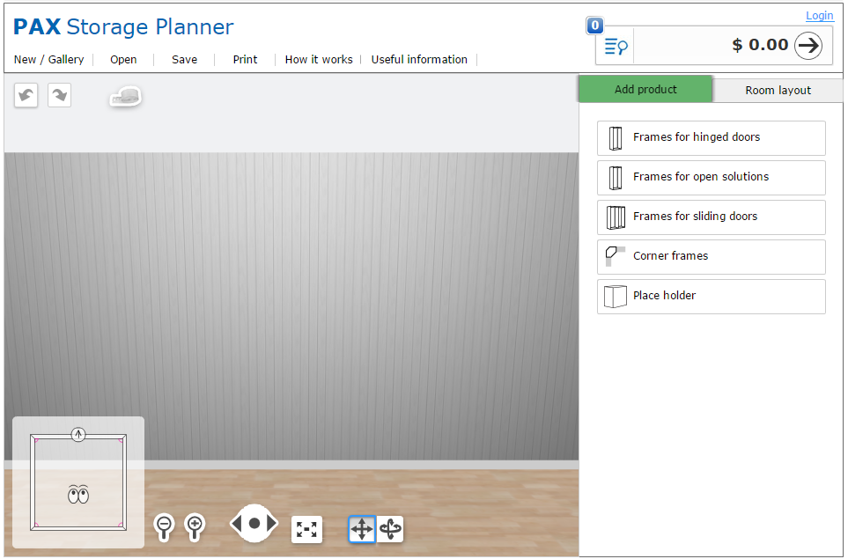The width and height of the screenshot is (848, 559).
Task: Click the proceed arrow next to the price
Action: 808,46
